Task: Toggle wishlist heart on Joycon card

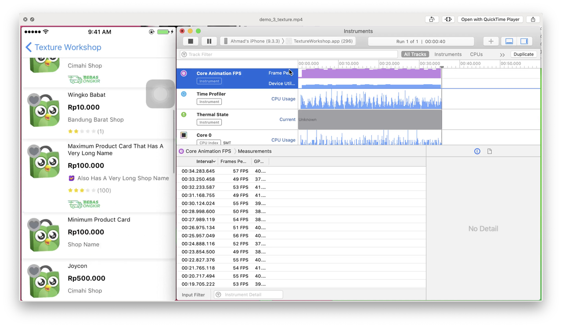Action: 34,270
